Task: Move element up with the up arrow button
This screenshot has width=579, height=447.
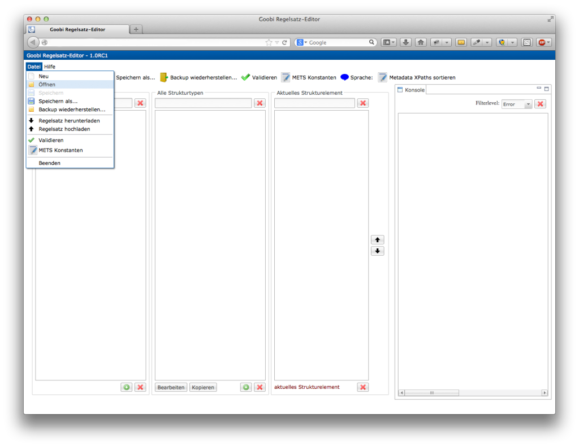Action: 377,240
